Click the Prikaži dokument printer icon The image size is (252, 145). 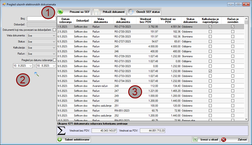pyautogui.click(x=97, y=12)
